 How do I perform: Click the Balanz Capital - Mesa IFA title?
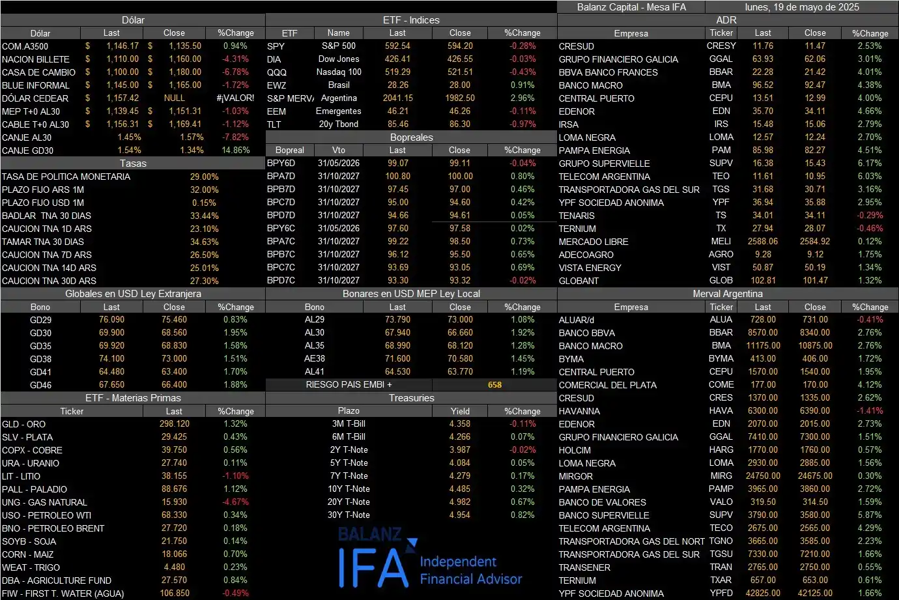[x=630, y=7]
